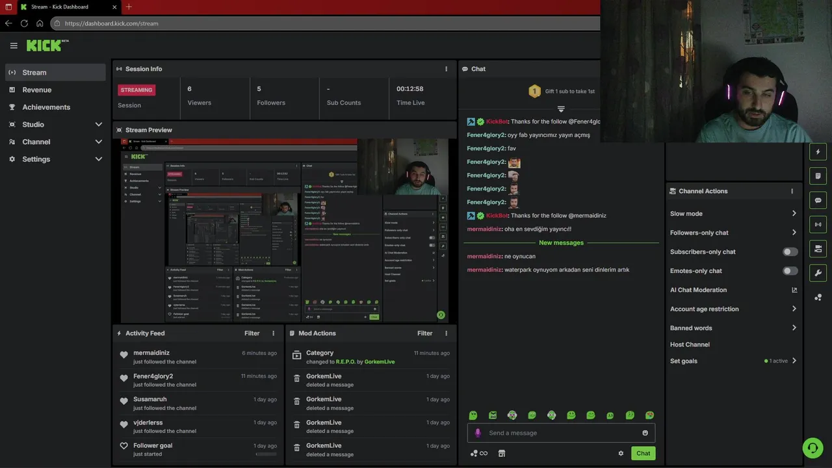Click R.E.P.O. category link in Mod Actions
Screen dimensions: 832x468
[345, 362]
